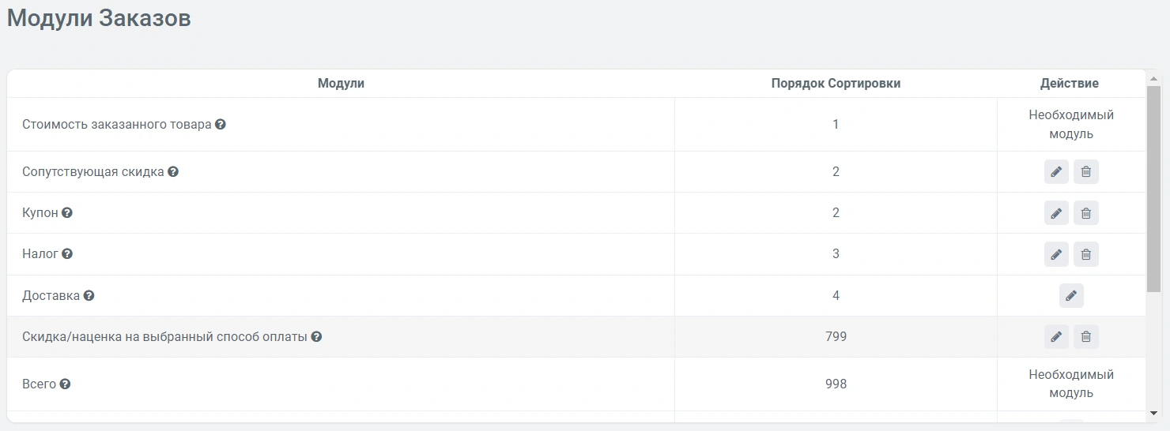Show help for Стоимость заказанного товара
The image size is (1170, 431).
[x=221, y=125]
